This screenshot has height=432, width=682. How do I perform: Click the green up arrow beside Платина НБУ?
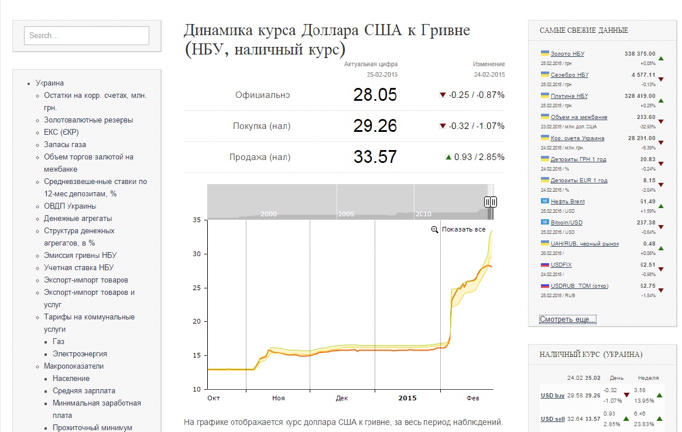pyautogui.click(x=662, y=101)
